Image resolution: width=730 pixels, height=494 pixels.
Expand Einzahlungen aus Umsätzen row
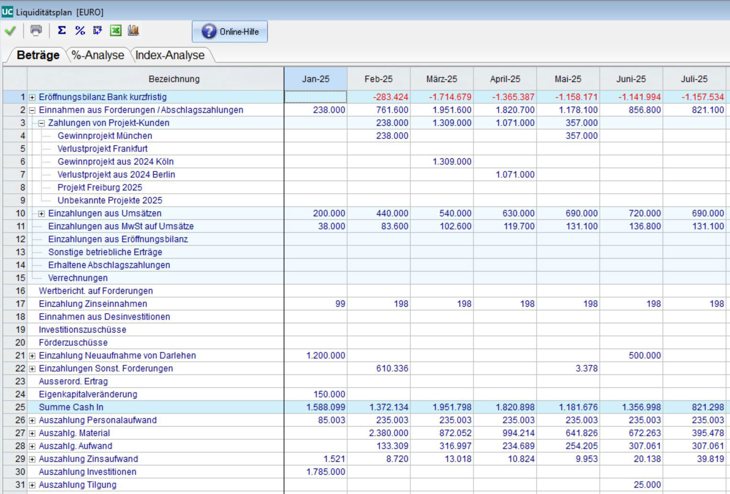(x=42, y=213)
